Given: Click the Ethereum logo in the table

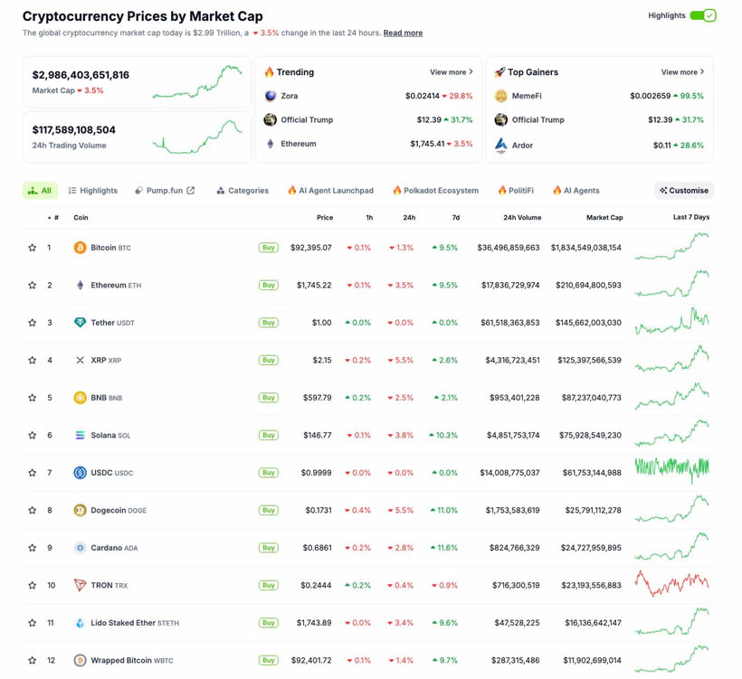Looking at the screenshot, I should pos(80,286).
